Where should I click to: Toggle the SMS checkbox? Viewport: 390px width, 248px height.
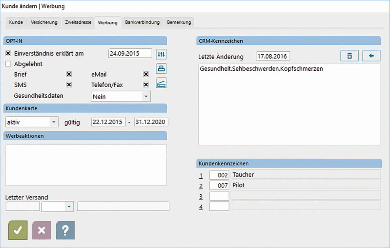(69, 85)
